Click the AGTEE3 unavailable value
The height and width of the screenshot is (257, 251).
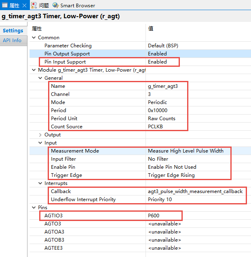(165, 248)
